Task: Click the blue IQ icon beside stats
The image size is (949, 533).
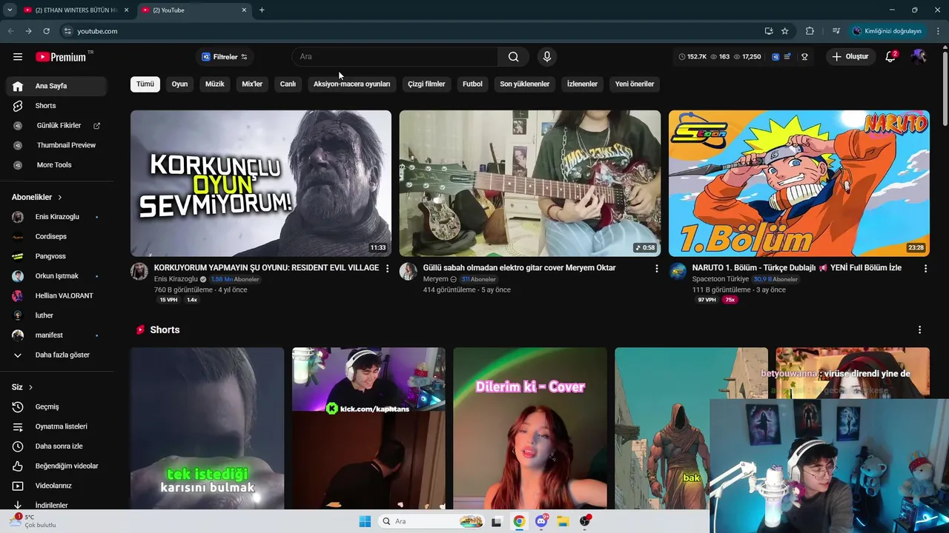Action: tap(776, 57)
